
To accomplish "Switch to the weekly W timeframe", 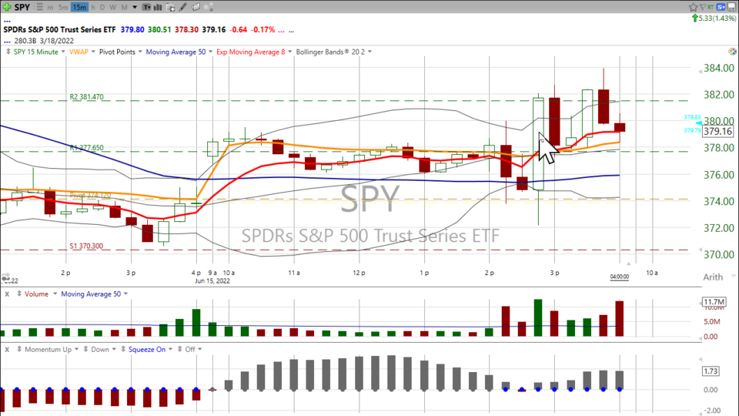I will click(x=113, y=7).
